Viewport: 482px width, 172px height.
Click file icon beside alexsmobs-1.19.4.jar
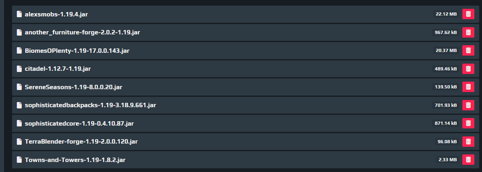click(x=19, y=14)
